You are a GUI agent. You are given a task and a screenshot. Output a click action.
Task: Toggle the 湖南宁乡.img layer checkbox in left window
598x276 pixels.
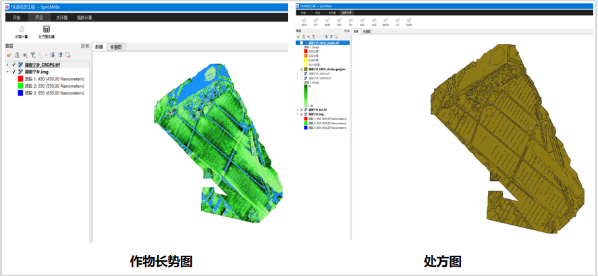[x=14, y=72]
